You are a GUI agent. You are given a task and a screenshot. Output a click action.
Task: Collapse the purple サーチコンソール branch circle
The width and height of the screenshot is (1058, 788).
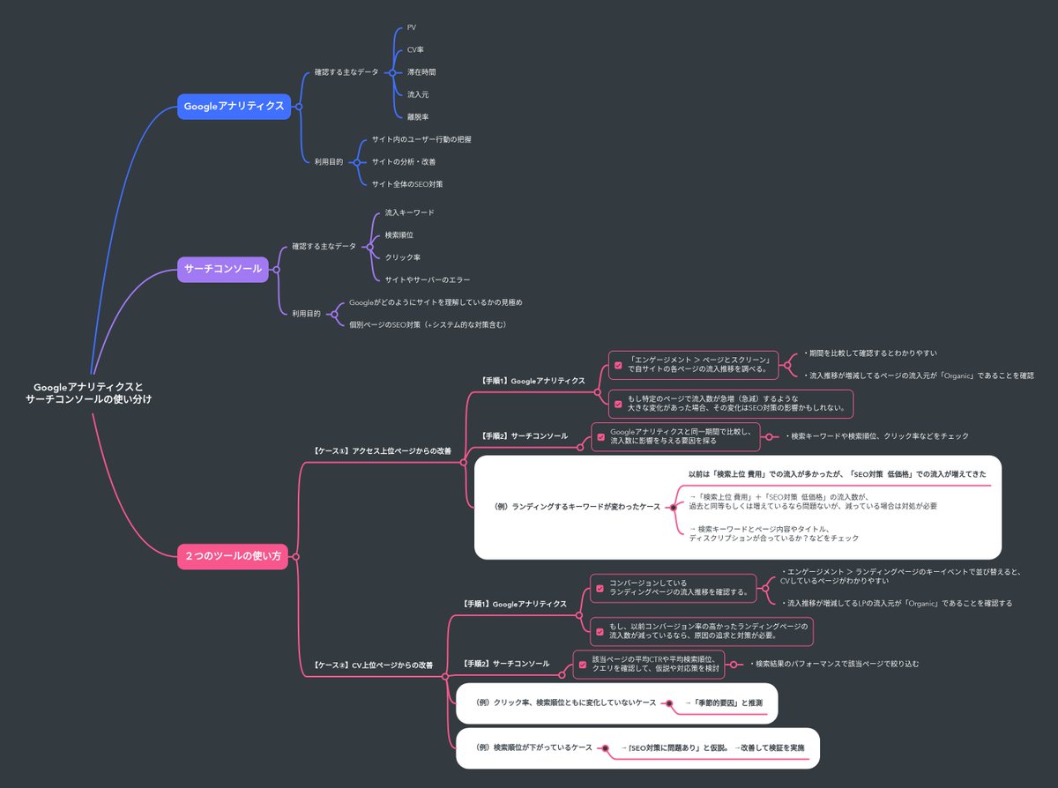[276, 269]
